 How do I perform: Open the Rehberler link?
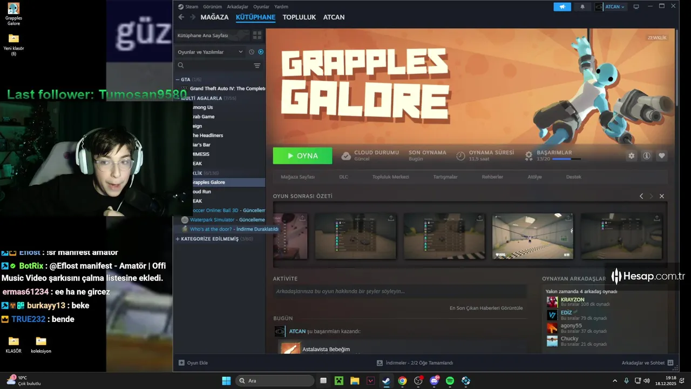(492, 177)
